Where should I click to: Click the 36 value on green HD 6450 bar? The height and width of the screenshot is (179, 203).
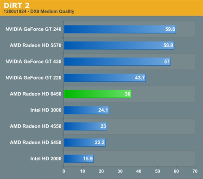click(x=127, y=94)
